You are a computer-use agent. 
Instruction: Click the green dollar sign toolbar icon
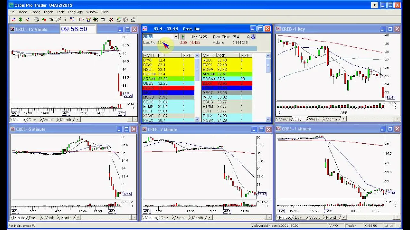coord(20,19)
